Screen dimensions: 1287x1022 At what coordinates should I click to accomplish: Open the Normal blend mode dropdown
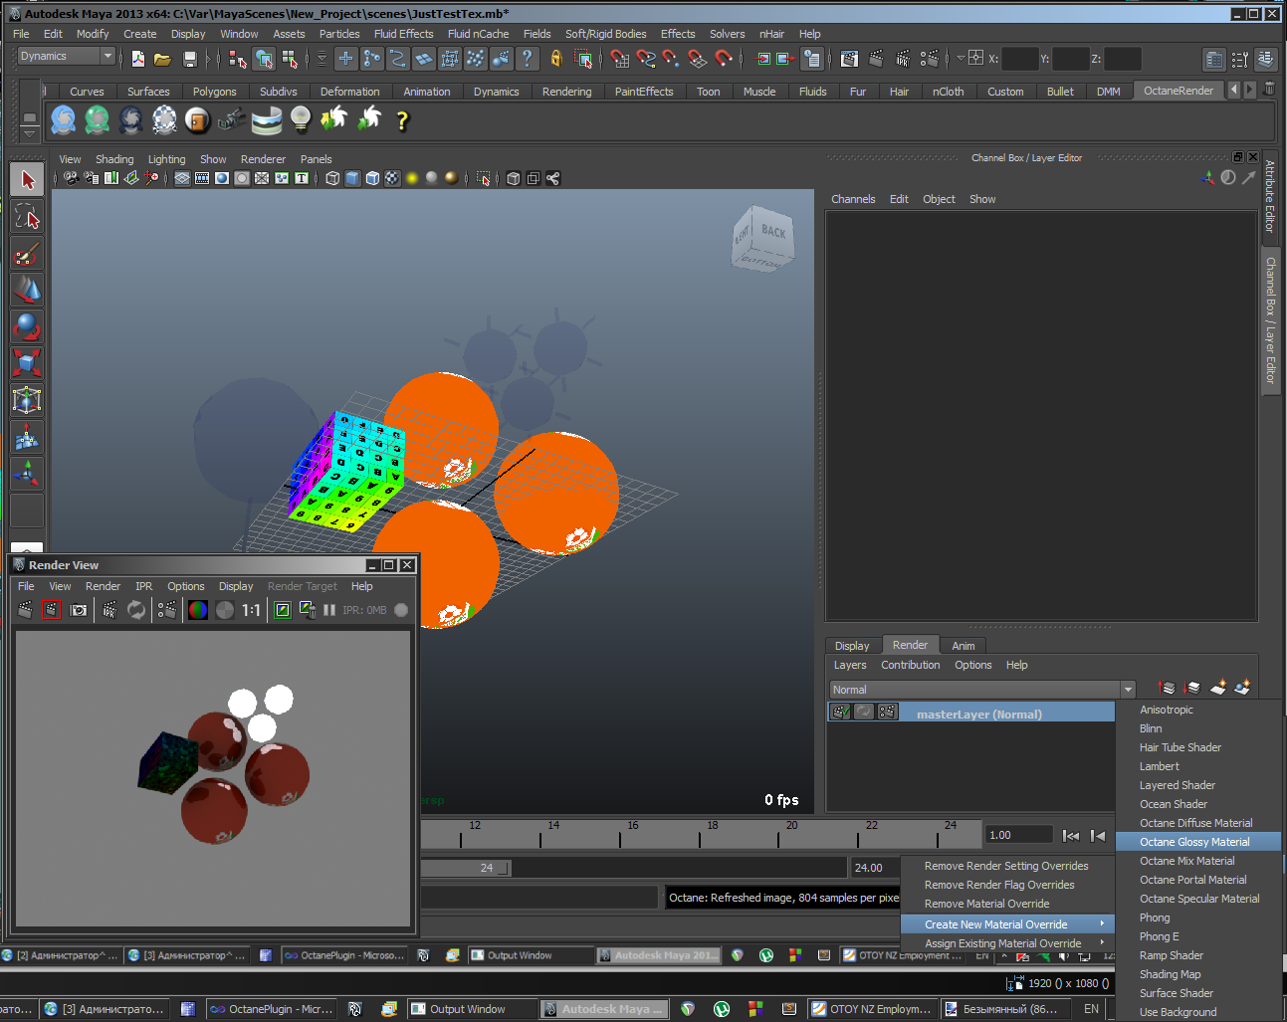pos(982,690)
